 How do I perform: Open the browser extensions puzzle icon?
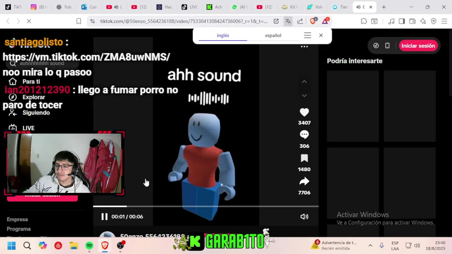(364, 21)
